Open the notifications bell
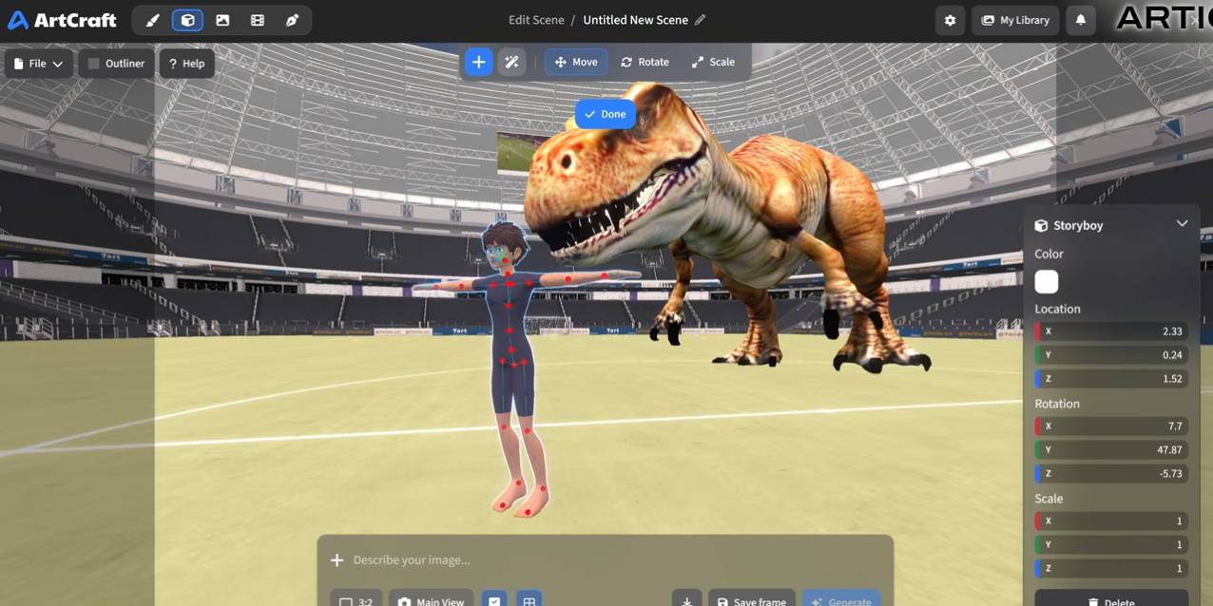1213x606 pixels. click(1081, 20)
